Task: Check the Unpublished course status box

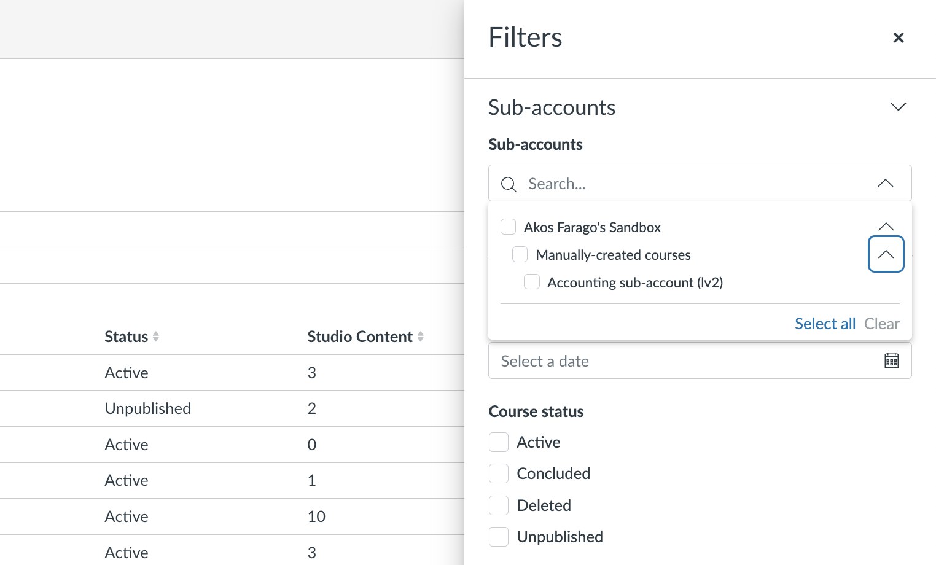Action: [498, 536]
